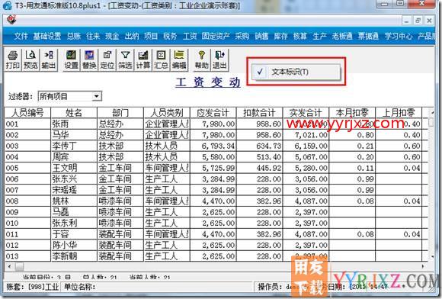The height and width of the screenshot is (299, 442).
Task: Open the 学习中心 menu
Action: click(399, 36)
